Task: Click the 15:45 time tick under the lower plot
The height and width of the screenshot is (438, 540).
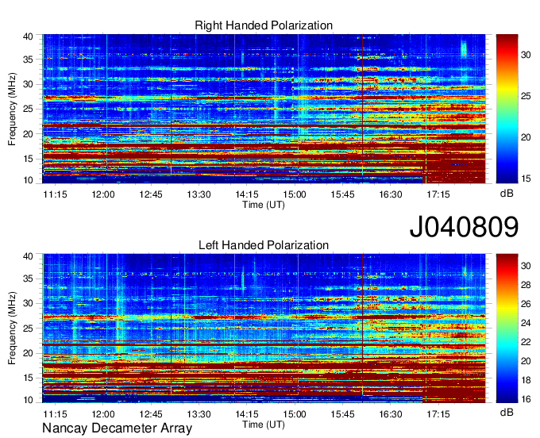Action: click(342, 414)
